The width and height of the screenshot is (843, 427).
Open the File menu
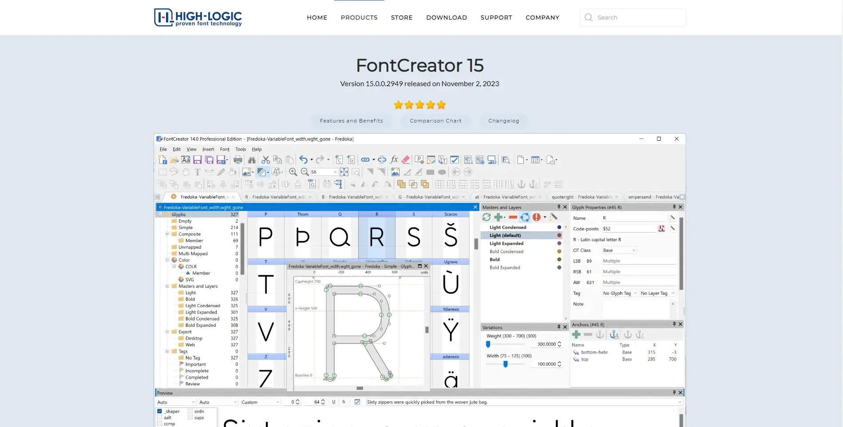(163, 150)
